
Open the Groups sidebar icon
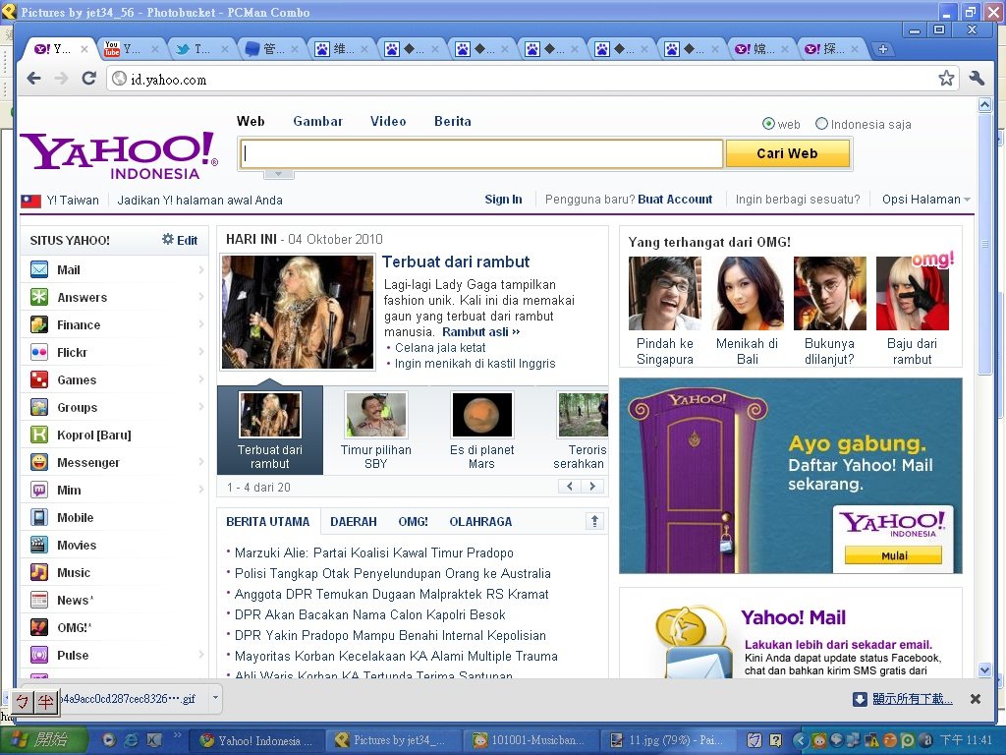coord(39,408)
